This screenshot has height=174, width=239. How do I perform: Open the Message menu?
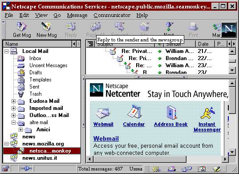pos(77,15)
